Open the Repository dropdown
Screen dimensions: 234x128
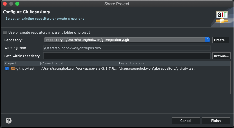click(x=127, y=40)
